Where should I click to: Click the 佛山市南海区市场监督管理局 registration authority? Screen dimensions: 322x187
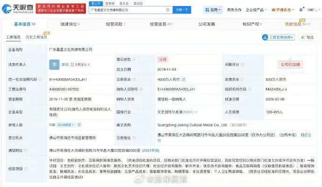(72, 138)
